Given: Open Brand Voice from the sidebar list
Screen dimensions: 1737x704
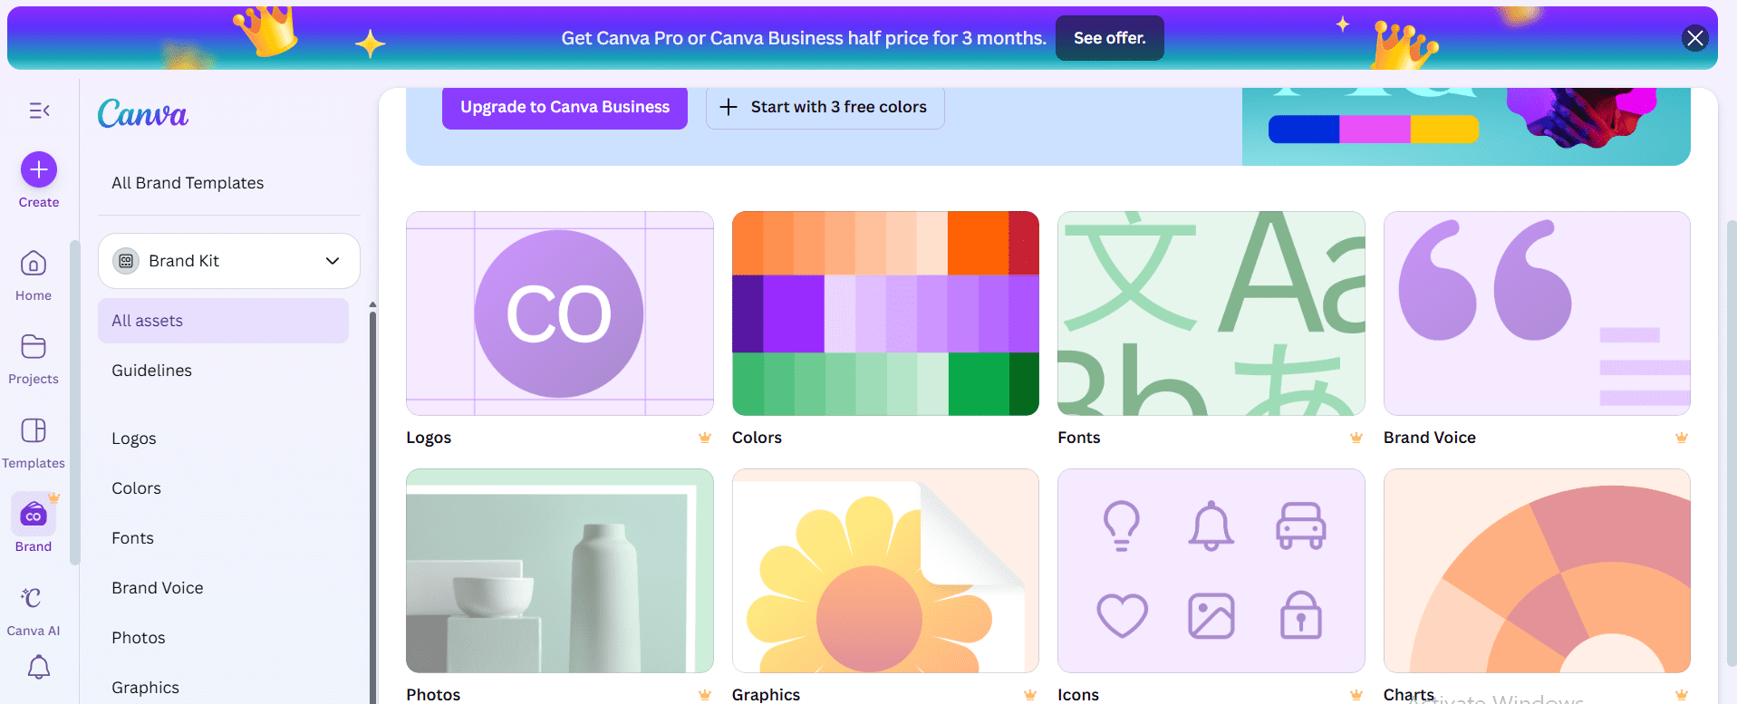Looking at the screenshot, I should tap(157, 587).
